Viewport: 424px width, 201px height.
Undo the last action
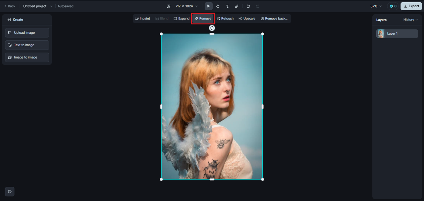pyautogui.click(x=248, y=6)
